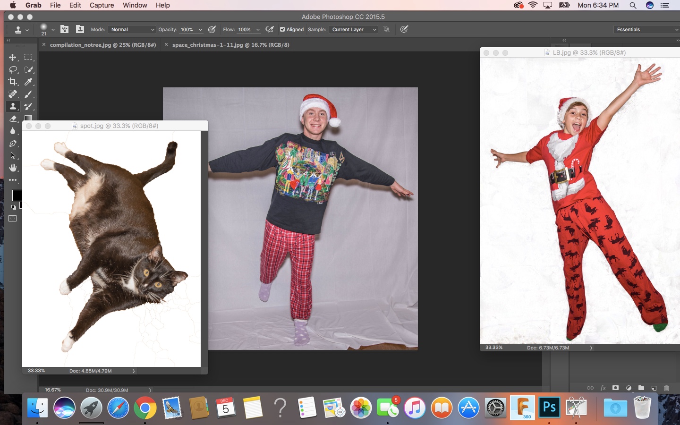Open the Help menu

click(x=163, y=5)
